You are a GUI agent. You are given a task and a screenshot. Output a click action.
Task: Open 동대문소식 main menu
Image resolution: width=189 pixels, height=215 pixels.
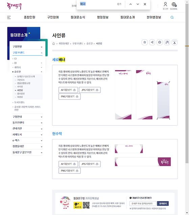78,17
